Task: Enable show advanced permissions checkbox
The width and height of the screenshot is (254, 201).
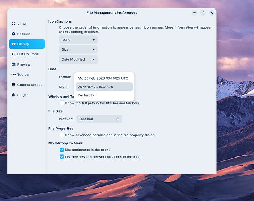Action: 62,135
